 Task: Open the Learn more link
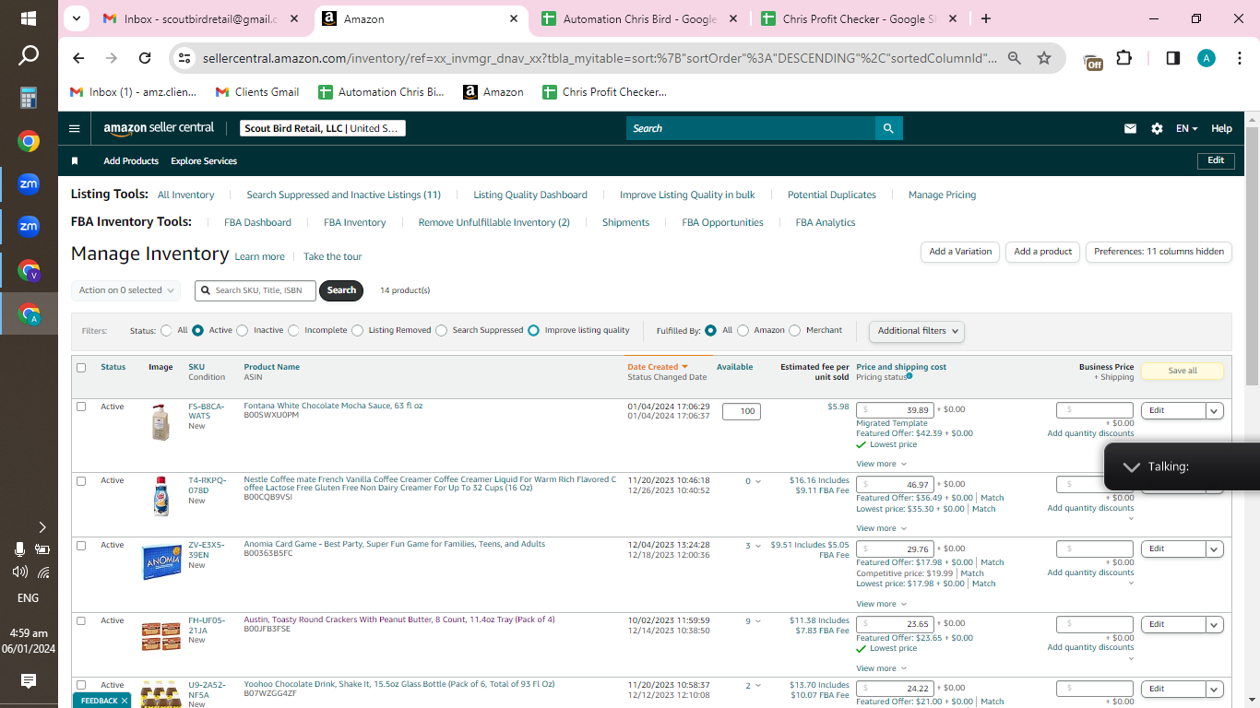click(260, 257)
